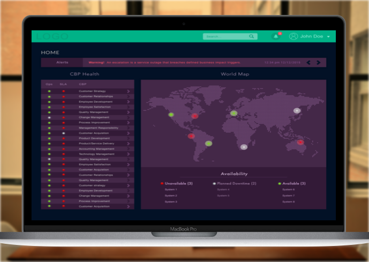
Task: Expand the Accounting Management row chevron
Action: (128, 149)
